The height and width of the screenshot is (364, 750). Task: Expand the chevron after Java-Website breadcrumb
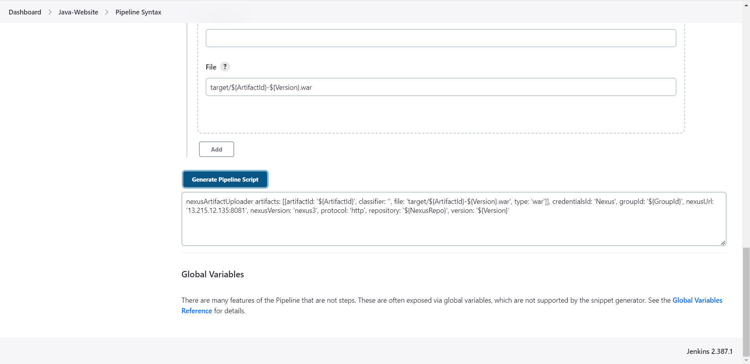107,12
